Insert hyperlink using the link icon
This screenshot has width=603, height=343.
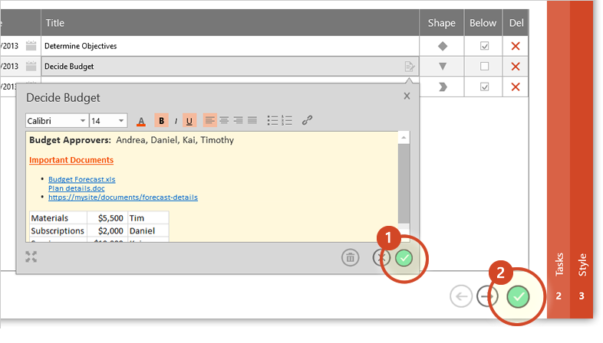tap(307, 120)
